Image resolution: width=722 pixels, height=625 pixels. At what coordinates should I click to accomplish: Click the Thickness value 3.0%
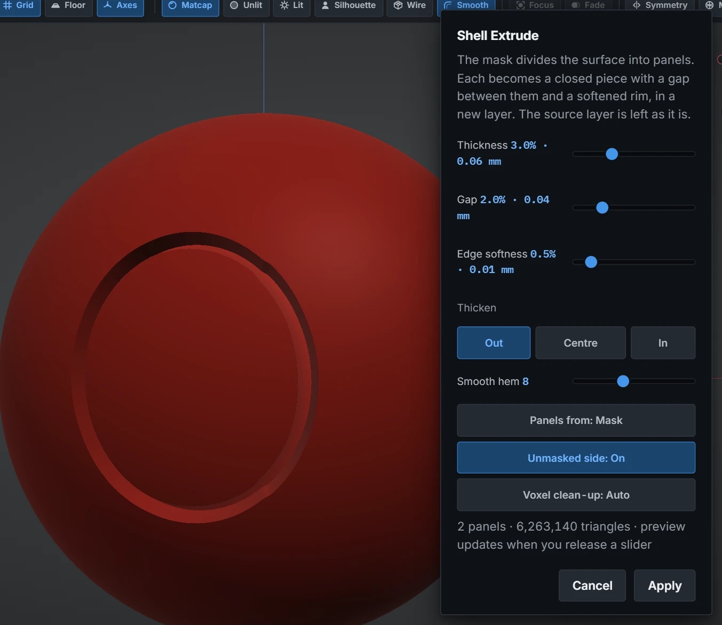(523, 145)
